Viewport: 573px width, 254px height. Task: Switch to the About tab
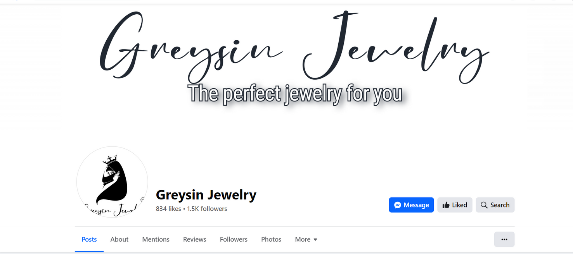click(x=119, y=239)
